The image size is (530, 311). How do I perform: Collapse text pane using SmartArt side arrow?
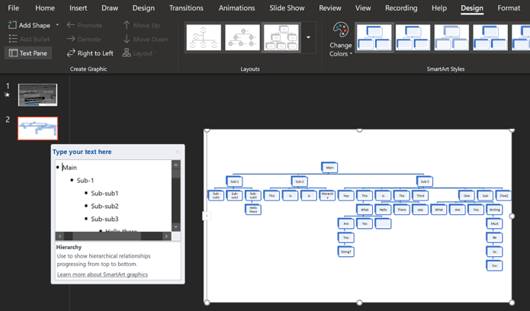[207, 216]
